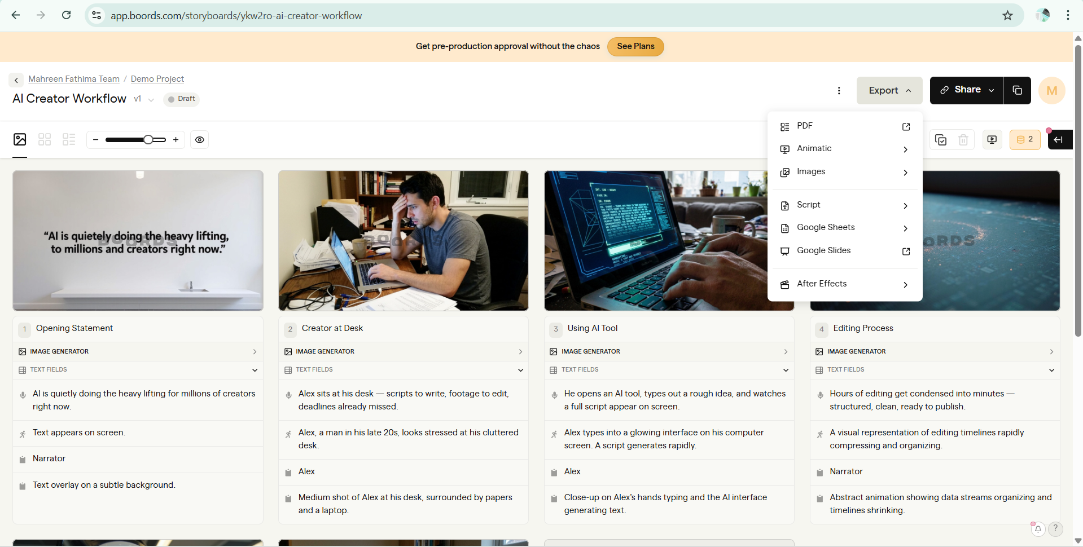The image size is (1083, 547).
Task: Open the comments counter showing 2
Action: coord(1025,140)
